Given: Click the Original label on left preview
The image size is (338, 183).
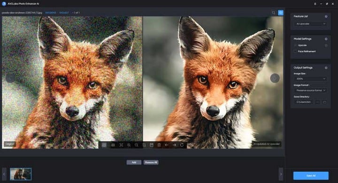Looking at the screenshot, I should coord(9,144).
